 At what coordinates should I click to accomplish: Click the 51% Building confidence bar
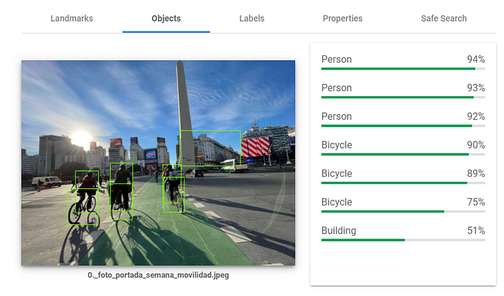pyautogui.click(x=403, y=240)
